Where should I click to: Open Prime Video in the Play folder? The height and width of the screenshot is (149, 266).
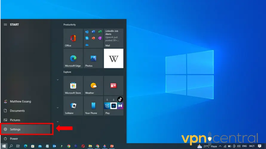[107, 106]
